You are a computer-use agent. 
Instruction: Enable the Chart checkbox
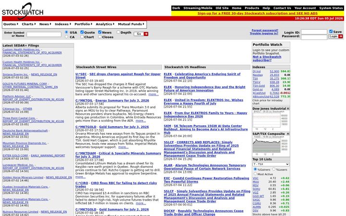82,37
